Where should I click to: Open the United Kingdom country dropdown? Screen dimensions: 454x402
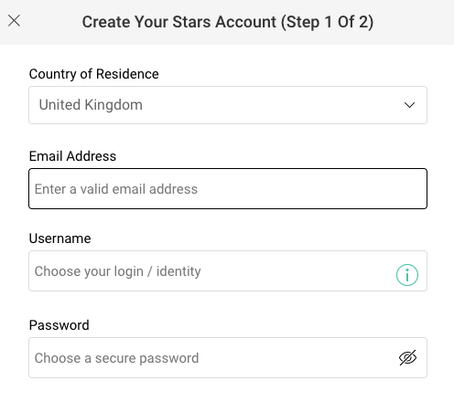pos(228,105)
